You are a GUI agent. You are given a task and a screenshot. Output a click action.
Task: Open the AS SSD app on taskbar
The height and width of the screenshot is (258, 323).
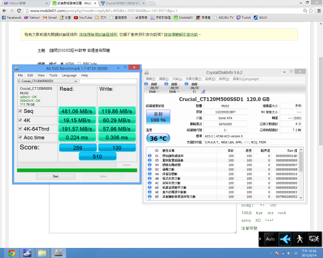[x=59, y=253]
